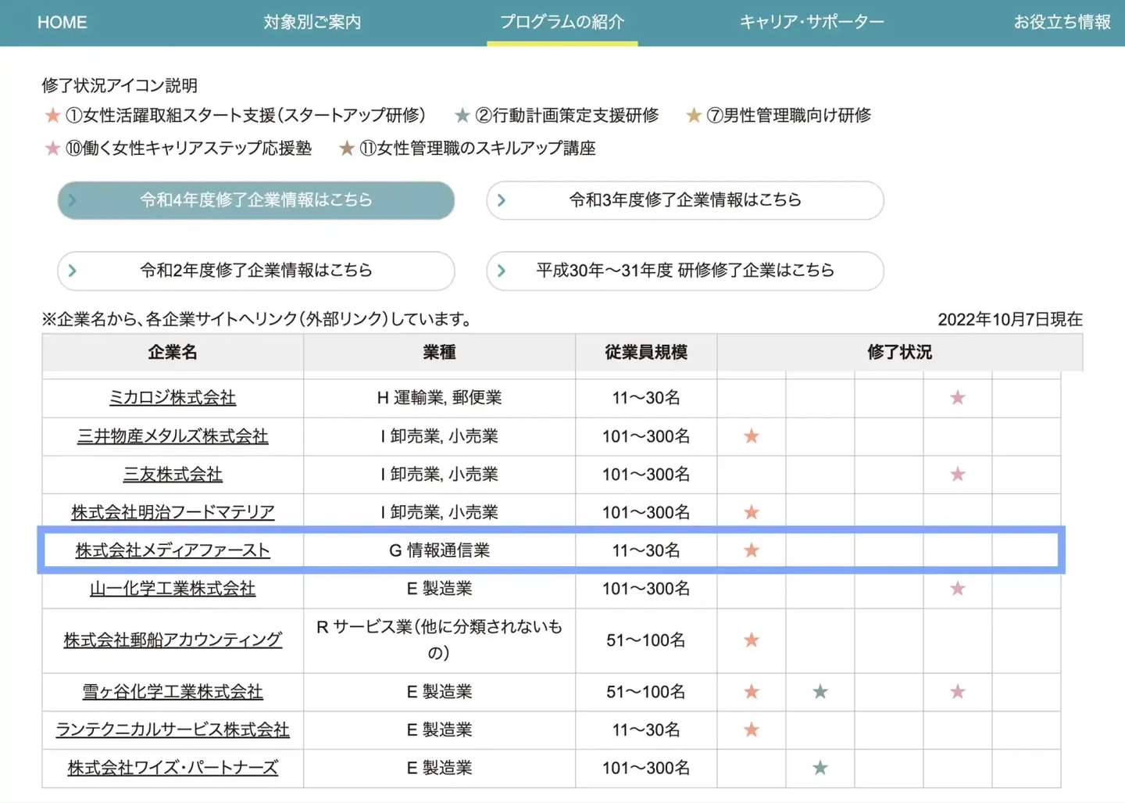Click teal star in ワイズ・パートナーズ row
Image resolution: width=1125 pixels, height=803 pixels.
[820, 768]
